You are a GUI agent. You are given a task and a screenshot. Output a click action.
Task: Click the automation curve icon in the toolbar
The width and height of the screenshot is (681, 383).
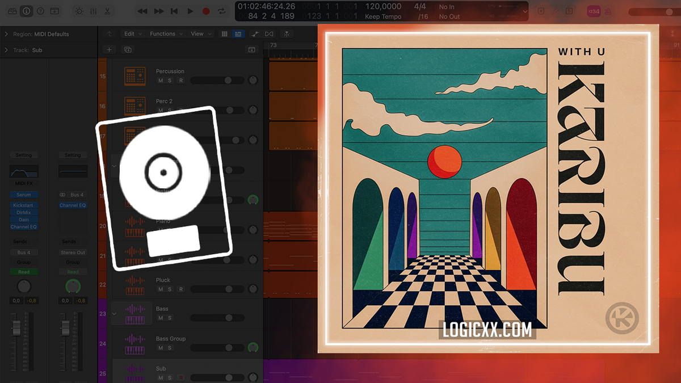click(255, 33)
